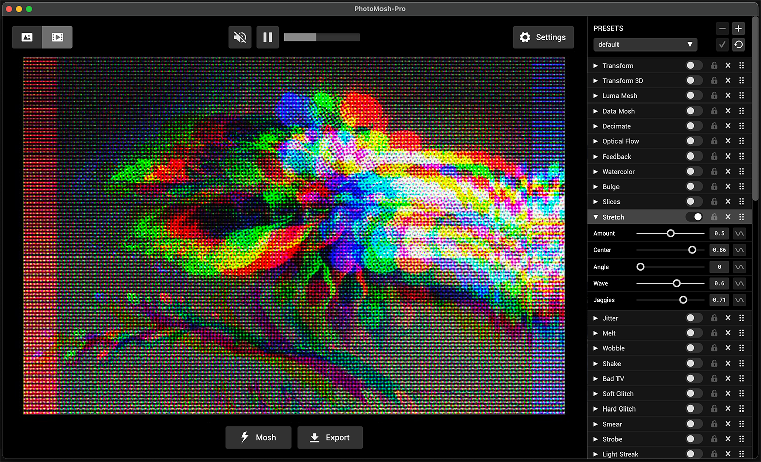The image size is (761, 462).
Task: Open the oscillator for the Wave parameter
Action: point(739,283)
